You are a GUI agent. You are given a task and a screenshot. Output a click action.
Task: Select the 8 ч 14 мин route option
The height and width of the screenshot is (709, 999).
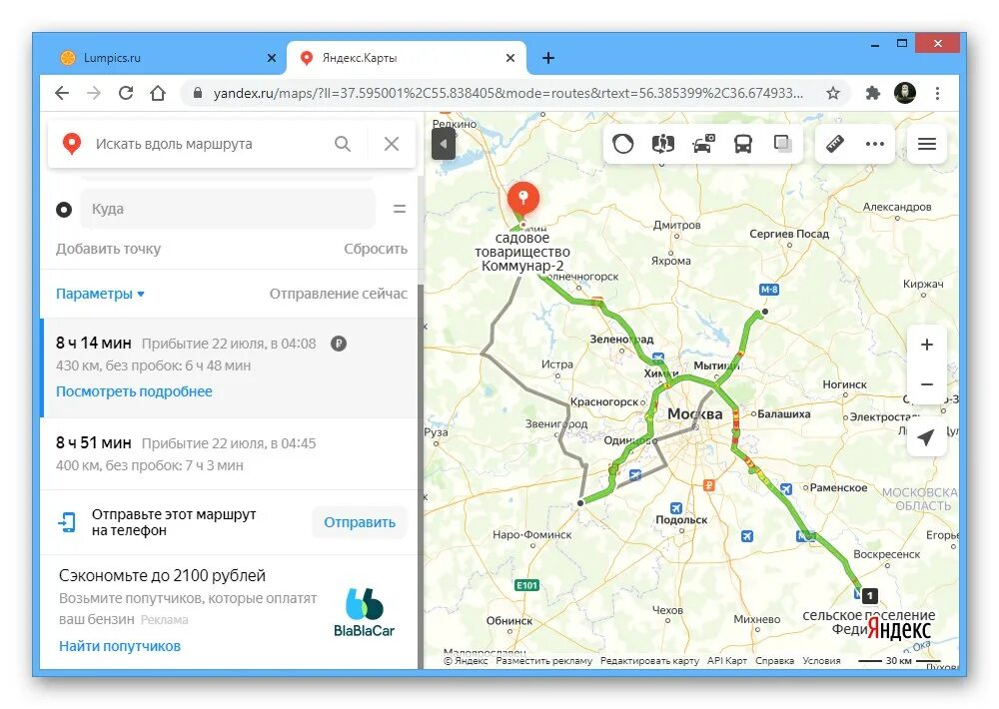(x=230, y=367)
